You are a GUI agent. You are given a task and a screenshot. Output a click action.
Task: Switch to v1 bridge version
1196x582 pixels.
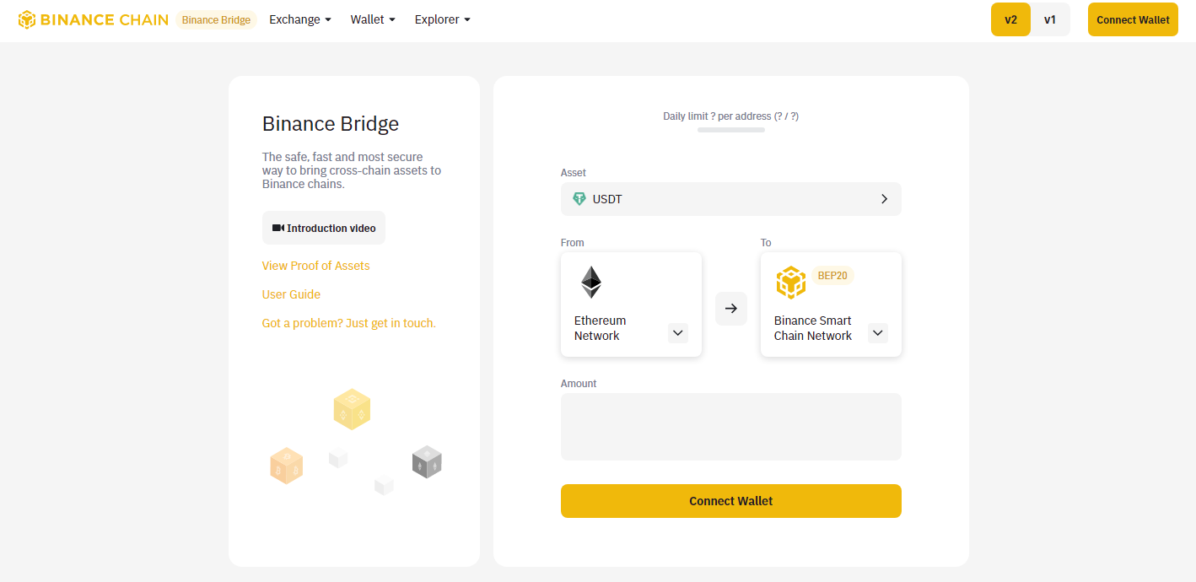click(x=1050, y=19)
